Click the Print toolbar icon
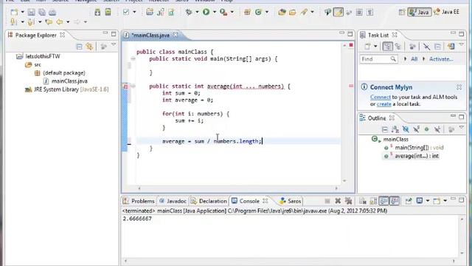Image resolution: width=472 pixels, height=266 pixels. point(52,12)
